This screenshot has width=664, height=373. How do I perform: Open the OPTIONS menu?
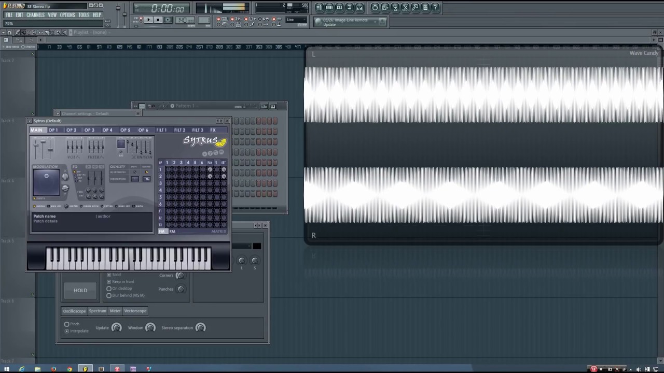click(x=67, y=15)
